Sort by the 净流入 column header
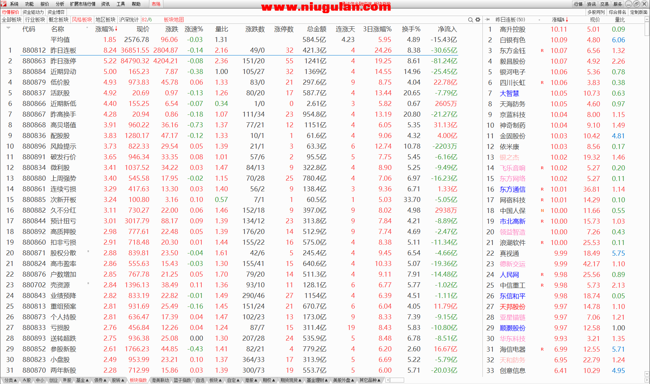This screenshot has height=384, width=650. (447, 29)
